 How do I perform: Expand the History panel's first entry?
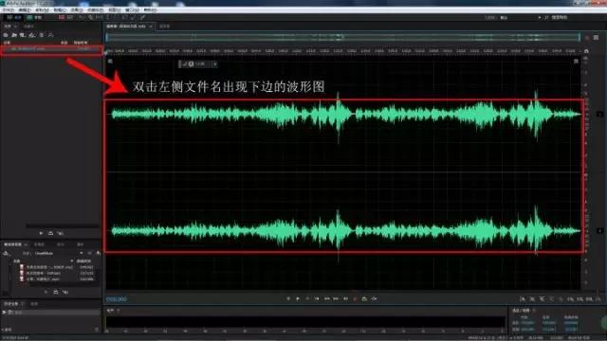click(4, 312)
